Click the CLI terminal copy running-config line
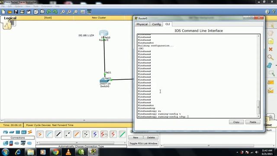The height and width of the screenshot is (156, 277). point(162,117)
